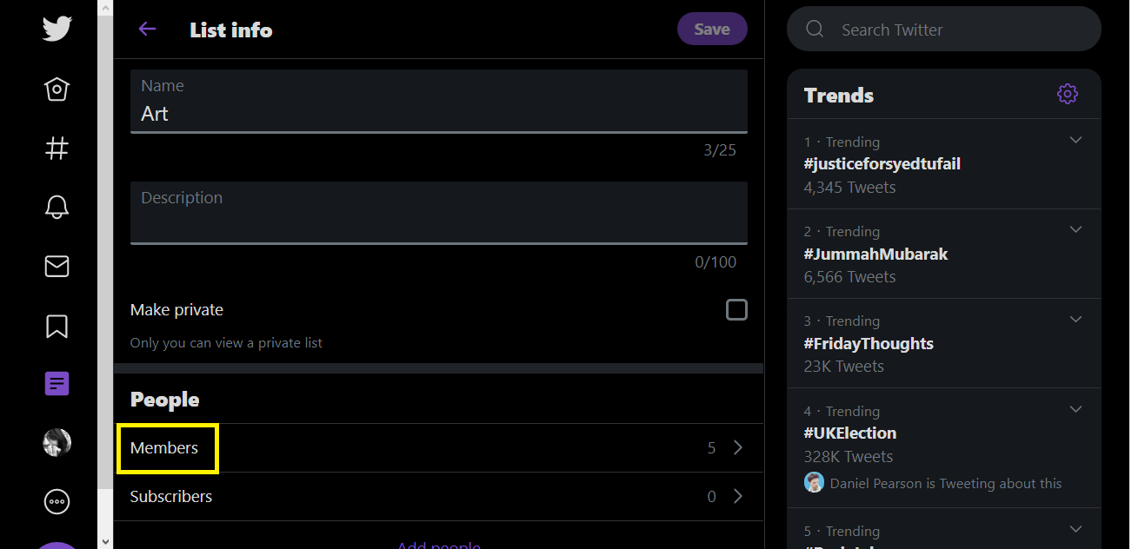Expand options for #FridayThoughts trend
The image size is (1145, 549).
coord(1075,319)
